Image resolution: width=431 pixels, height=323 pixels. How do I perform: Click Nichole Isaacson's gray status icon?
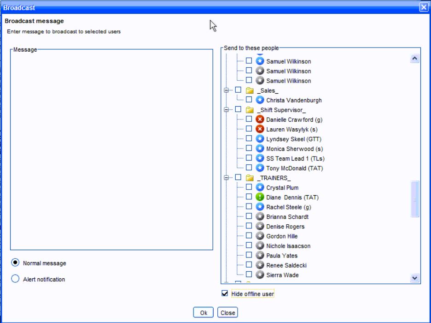coord(260,245)
